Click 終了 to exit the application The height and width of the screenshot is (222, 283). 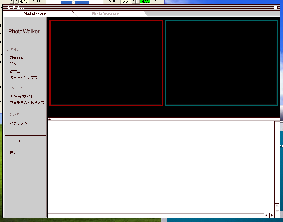pos(13,152)
